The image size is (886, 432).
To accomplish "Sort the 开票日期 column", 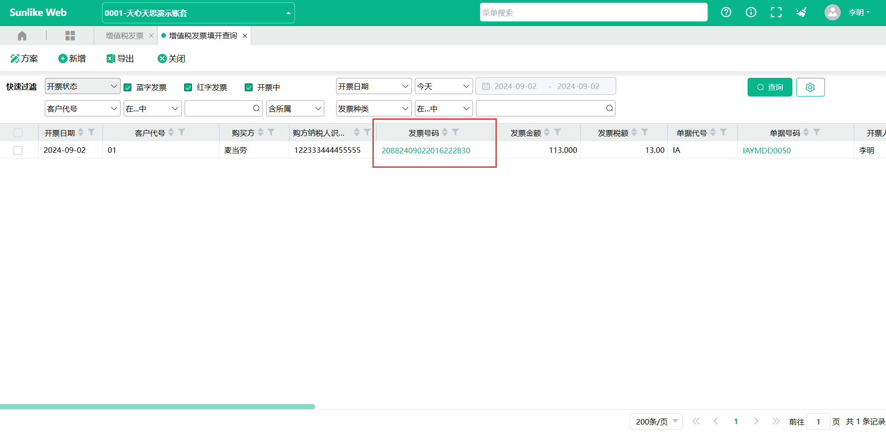I will [81, 132].
